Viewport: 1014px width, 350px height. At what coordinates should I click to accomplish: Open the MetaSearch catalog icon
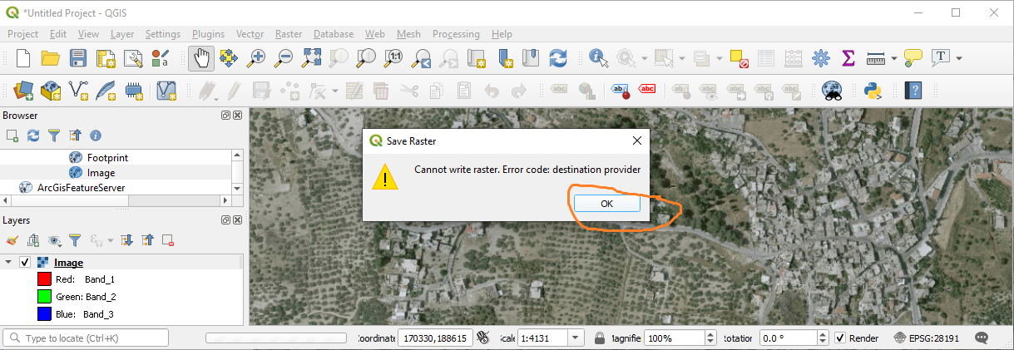pyautogui.click(x=832, y=90)
